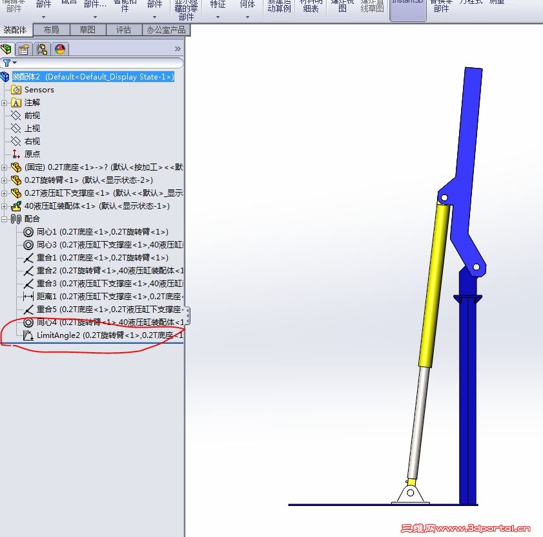Expand the (固定) 0.2T底座 node

pyautogui.click(x=4, y=167)
